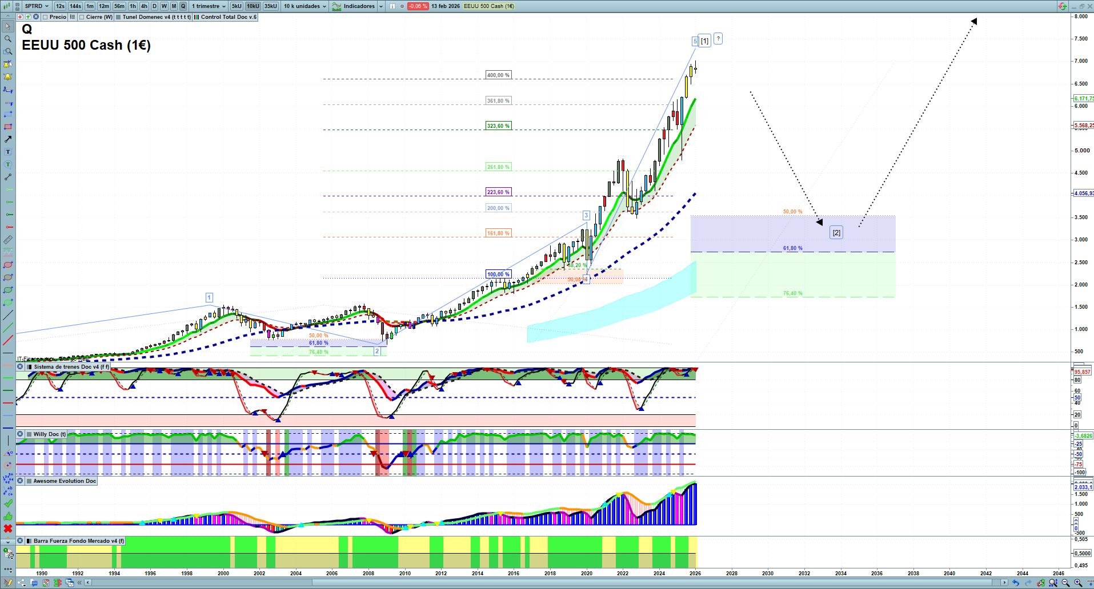Image resolution: width=1094 pixels, height=589 pixels.
Task: Select the ruler measurement tool
Action: [8, 240]
